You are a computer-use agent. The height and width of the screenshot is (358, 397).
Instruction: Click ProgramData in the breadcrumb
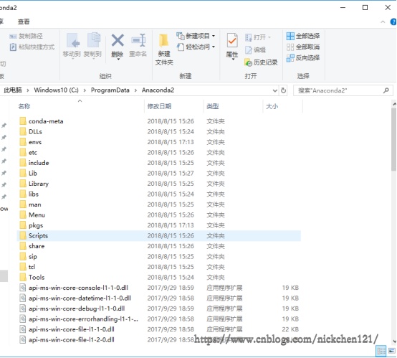(110, 90)
